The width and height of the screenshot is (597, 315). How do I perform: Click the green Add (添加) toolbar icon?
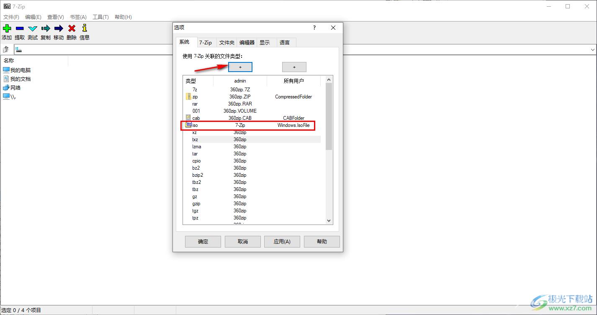click(x=7, y=28)
